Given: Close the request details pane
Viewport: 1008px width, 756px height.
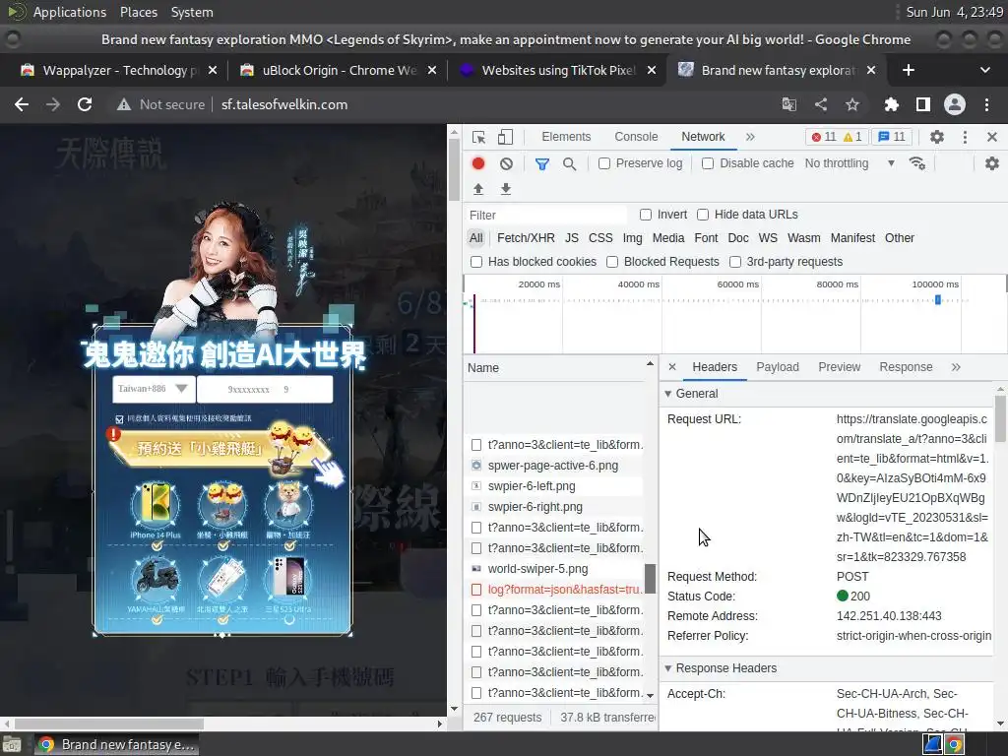Looking at the screenshot, I should coord(671,367).
